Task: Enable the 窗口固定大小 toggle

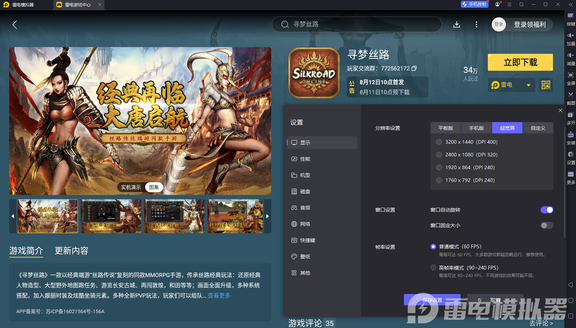Action: coord(547,225)
